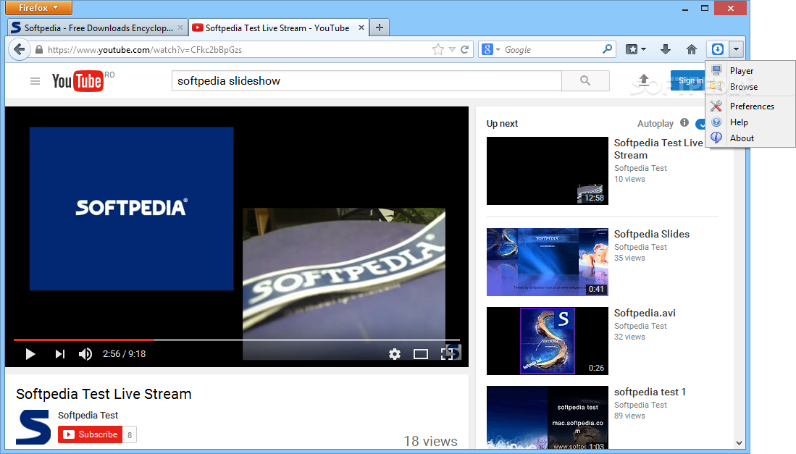The width and height of the screenshot is (796, 454).
Task: Click the Softpedia Slides title link
Action: click(652, 235)
